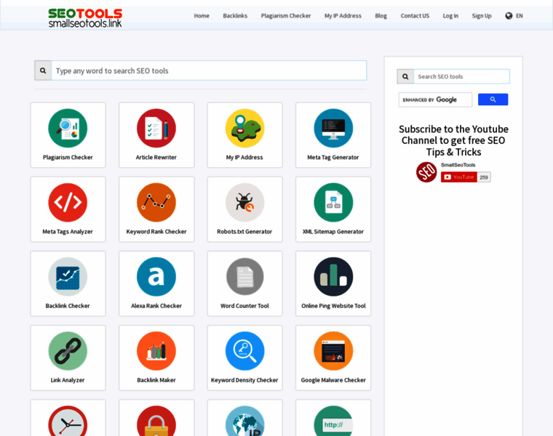The height and width of the screenshot is (436, 553).
Task: Click the Google Malware Checker label
Action: pos(333,380)
